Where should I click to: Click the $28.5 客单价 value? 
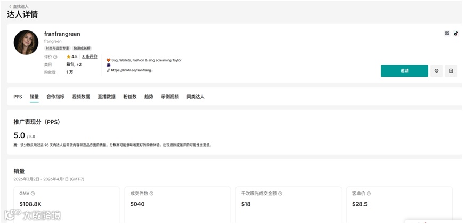point(360,204)
